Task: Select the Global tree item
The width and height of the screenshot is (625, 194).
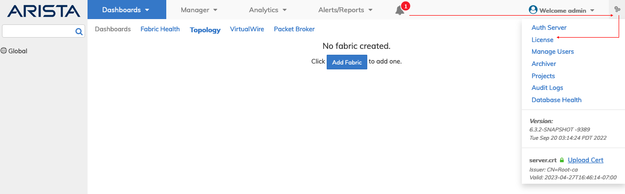Action: click(18, 51)
